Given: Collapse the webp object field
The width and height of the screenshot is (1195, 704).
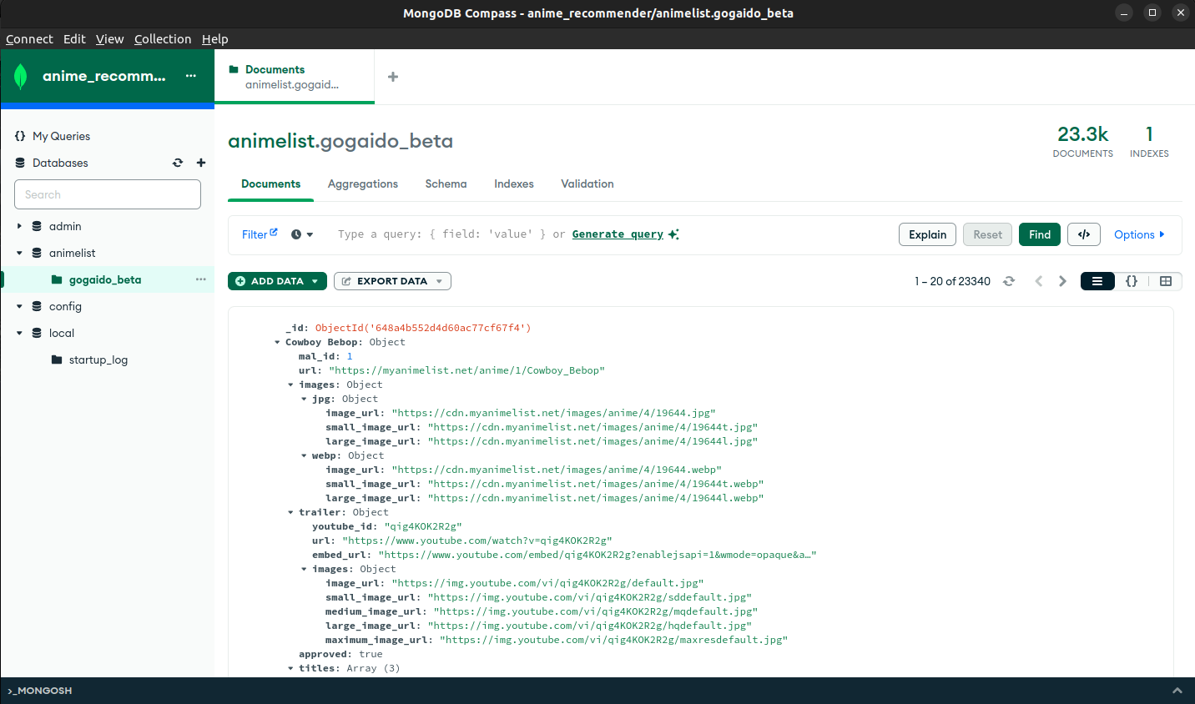Looking at the screenshot, I should (304, 456).
